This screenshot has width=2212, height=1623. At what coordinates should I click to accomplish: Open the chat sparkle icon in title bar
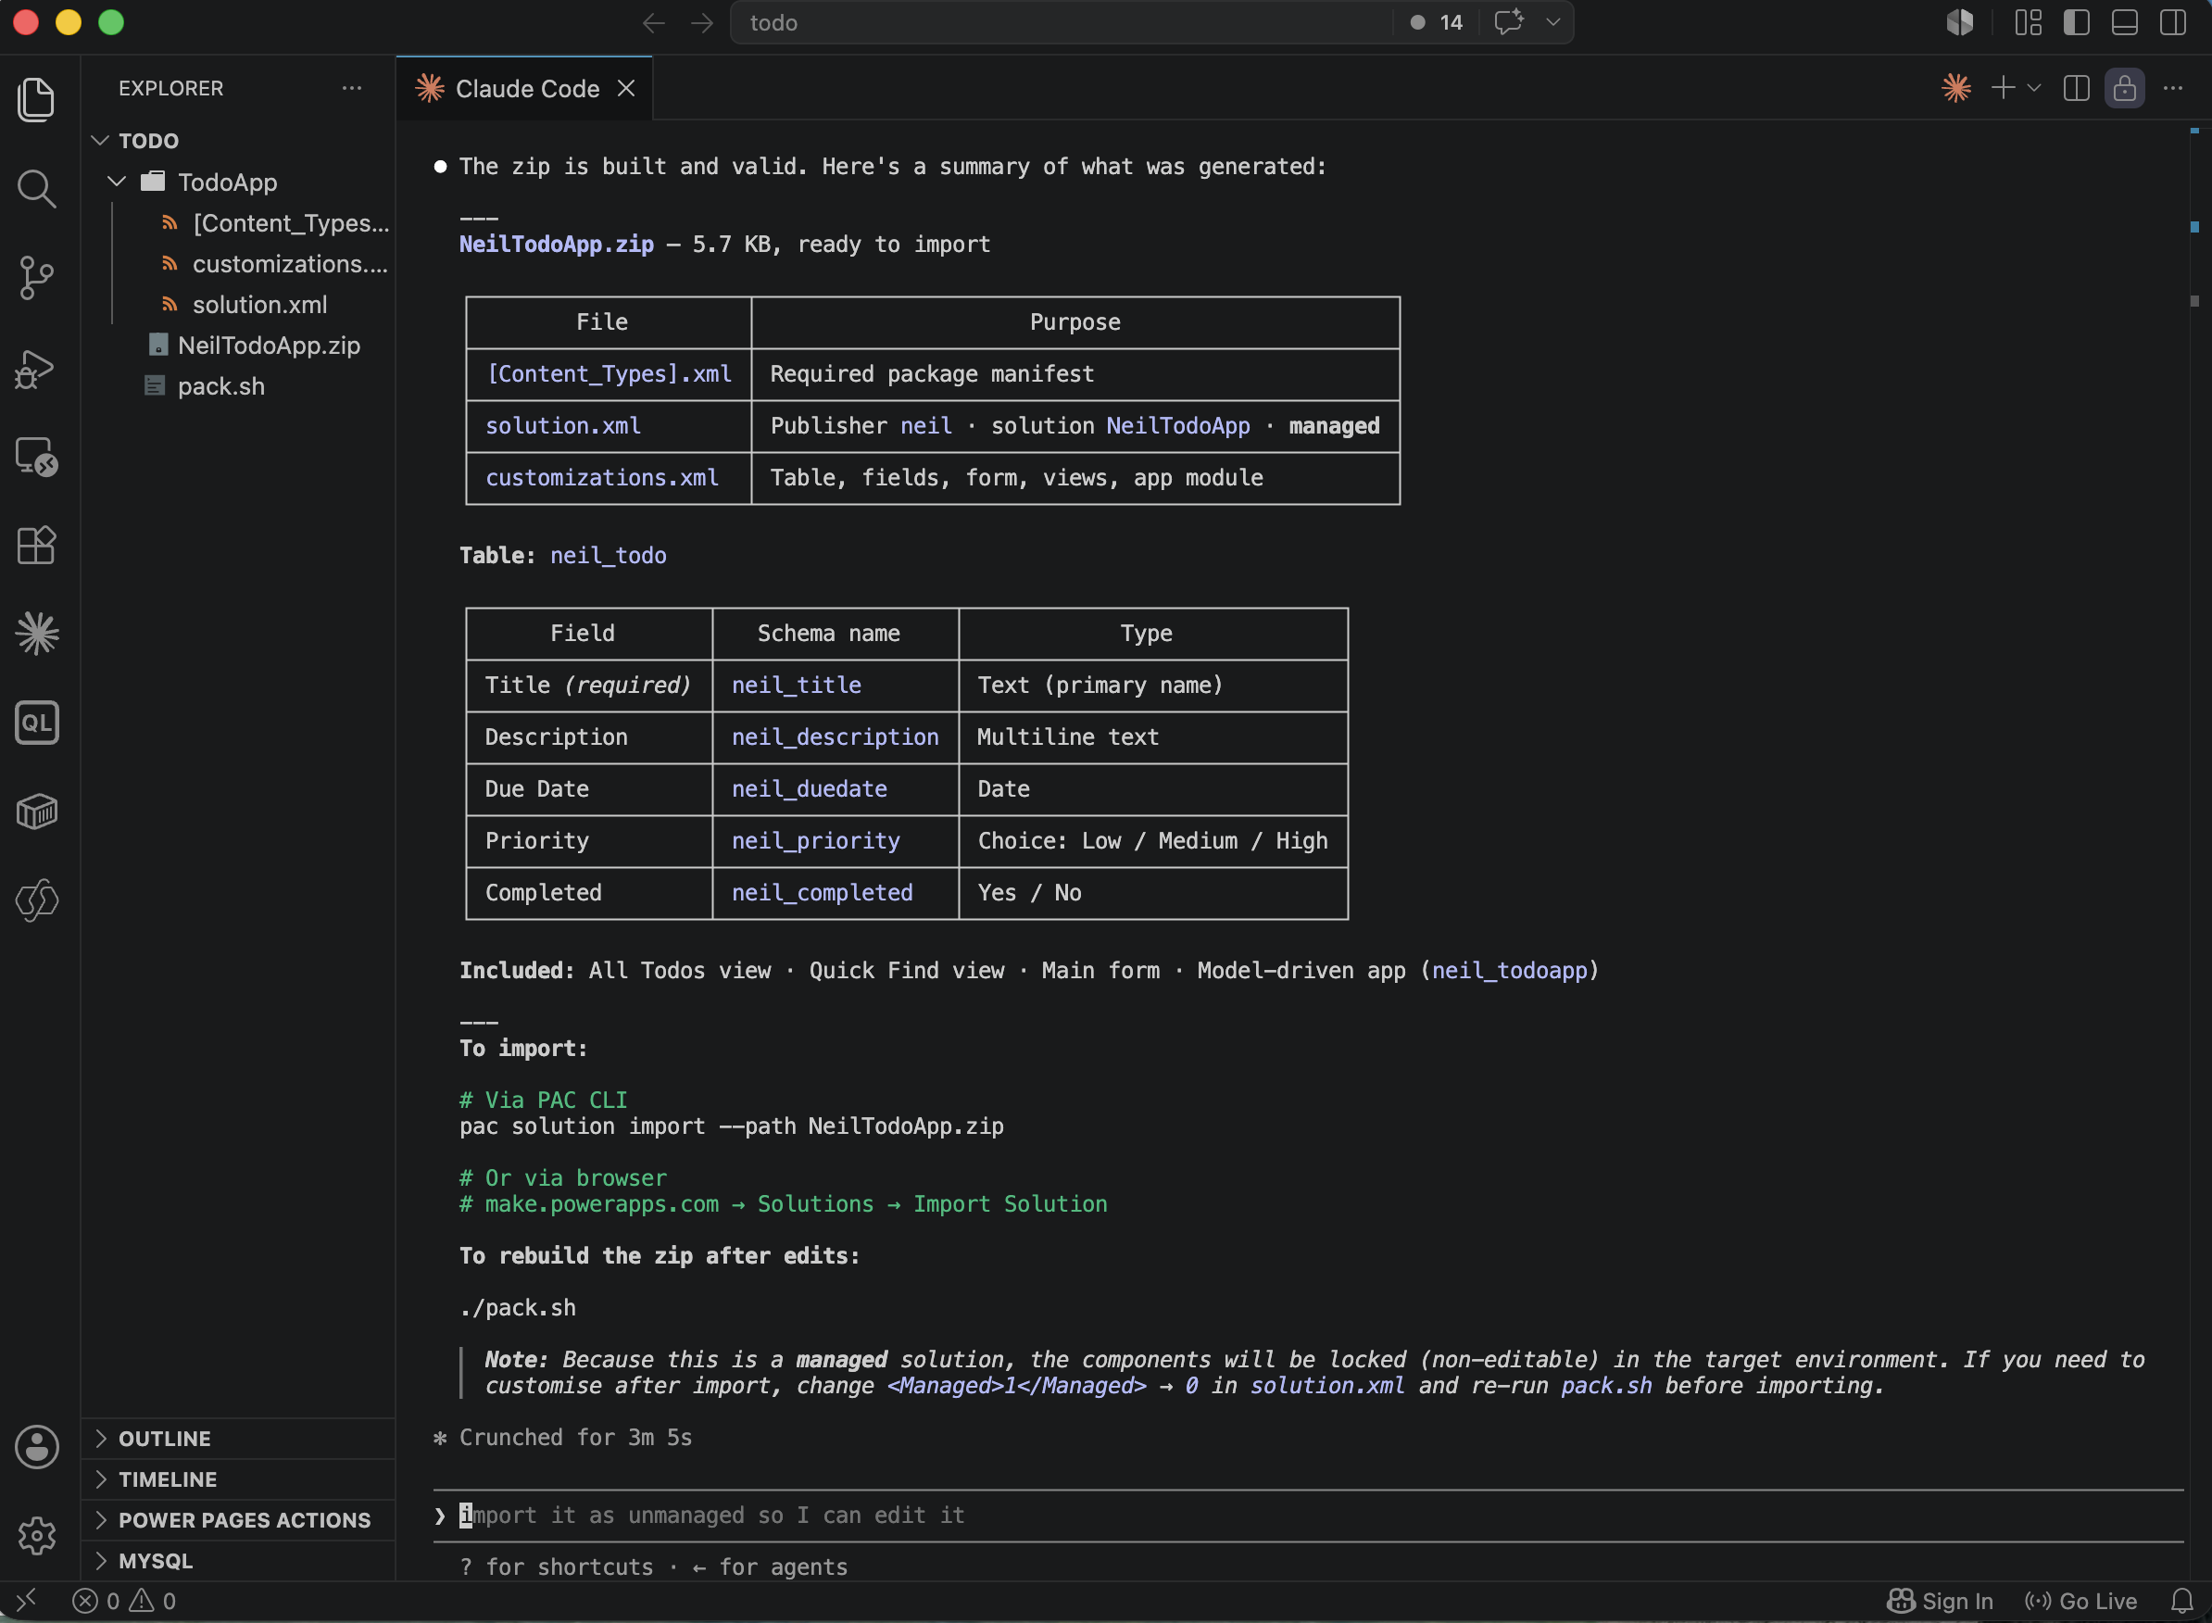[x=1508, y=21]
